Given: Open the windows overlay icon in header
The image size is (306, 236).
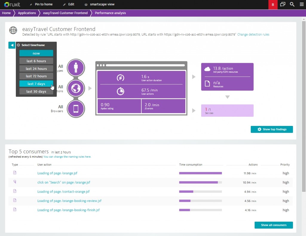Looking at the screenshot, I should click(x=283, y=4).
